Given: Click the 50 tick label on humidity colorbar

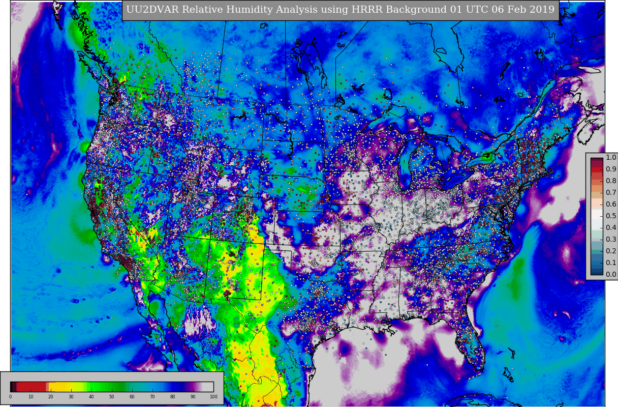Looking at the screenshot, I should coord(112,397).
